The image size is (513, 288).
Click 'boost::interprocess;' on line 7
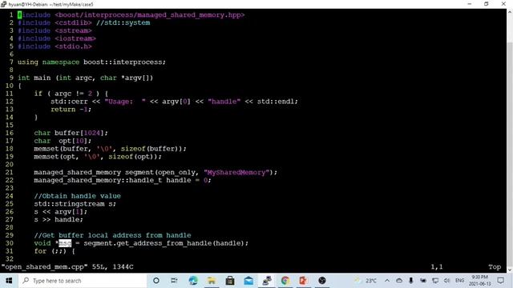pos(125,62)
